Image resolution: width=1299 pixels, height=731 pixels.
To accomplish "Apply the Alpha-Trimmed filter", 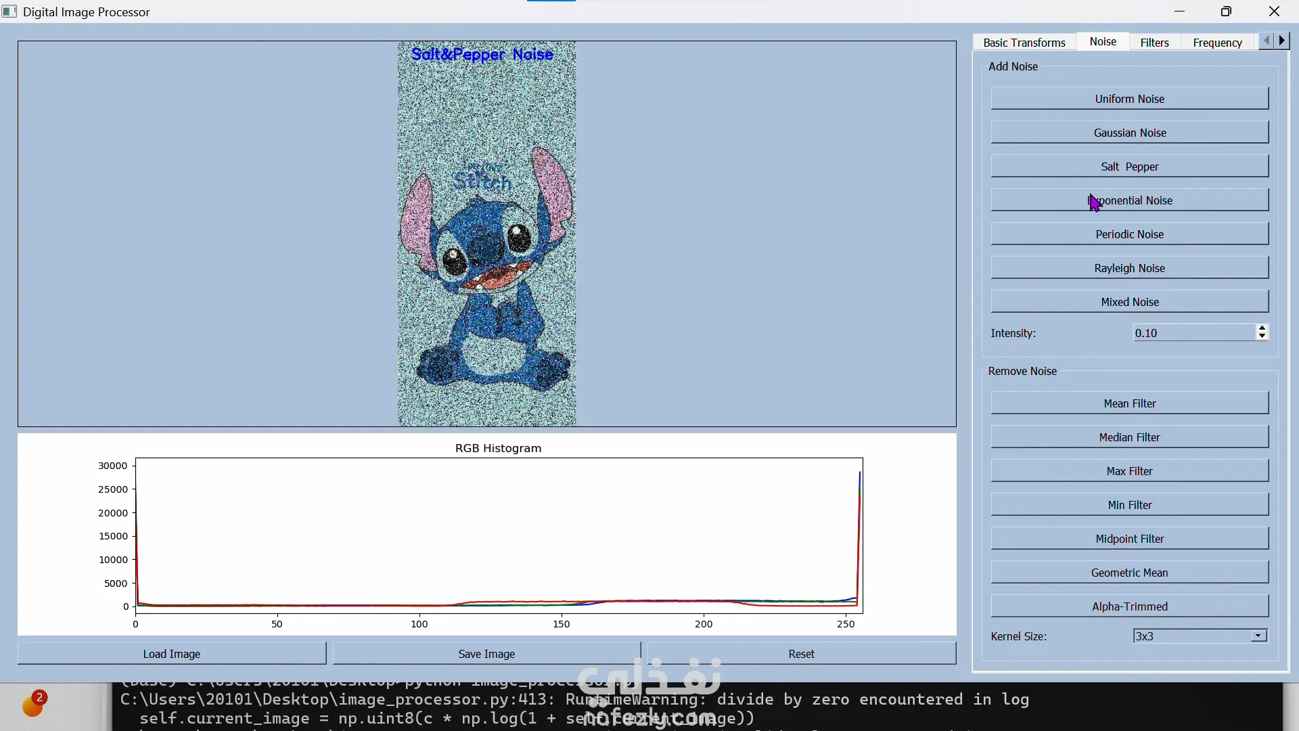I will click(x=1129, y=606).
